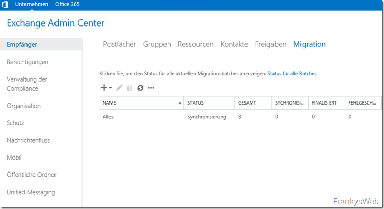Image resolution: width=384 pixels, height=209 pixels.
Task: Open the Freigaben tab
Action: (x=270, y=44)
